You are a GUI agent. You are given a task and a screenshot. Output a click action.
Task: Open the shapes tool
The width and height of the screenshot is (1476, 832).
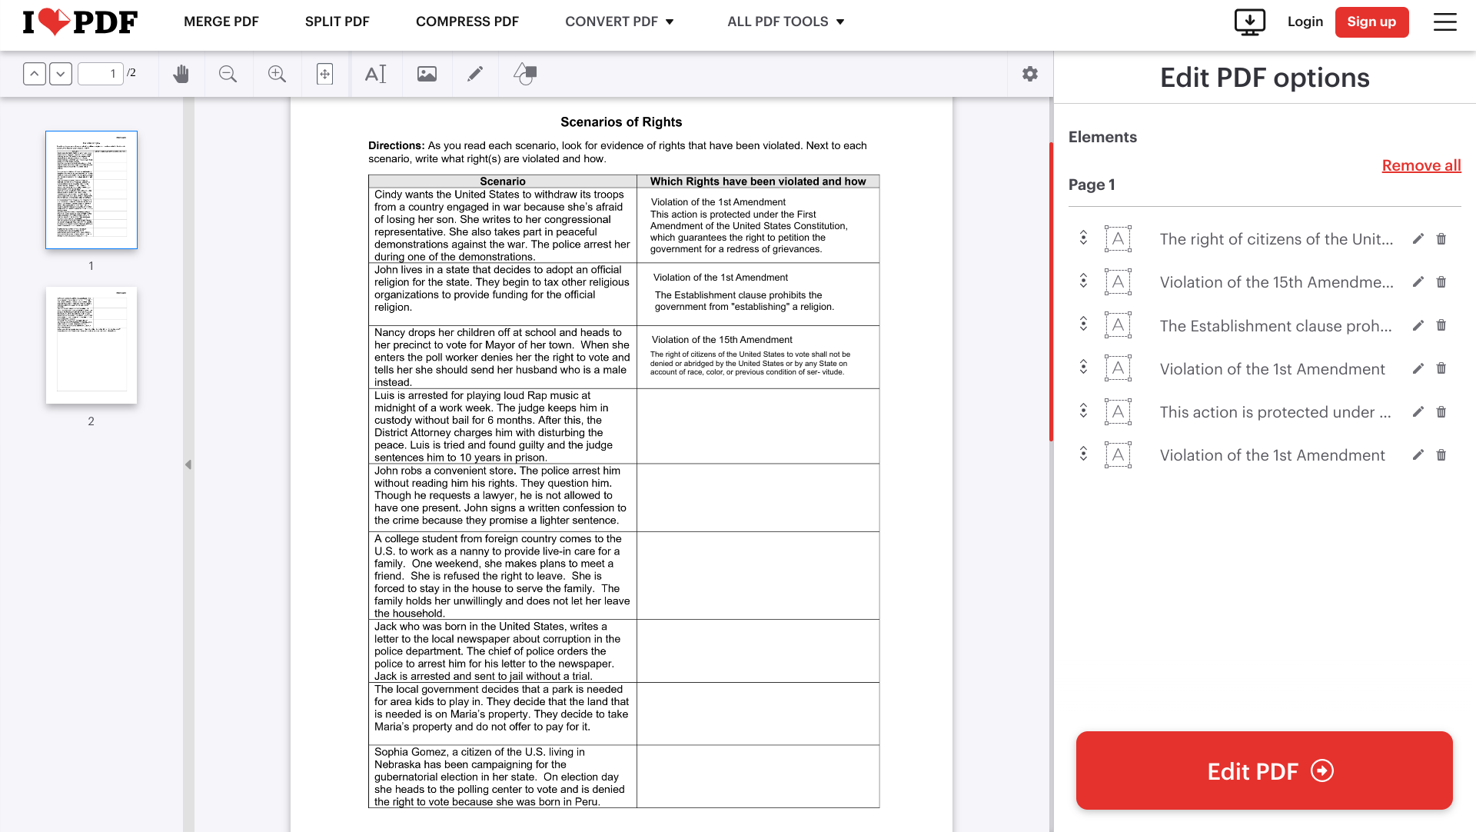coord(524,74)
